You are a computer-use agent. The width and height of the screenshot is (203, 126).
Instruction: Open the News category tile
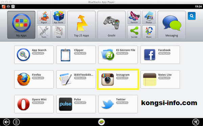59,32
